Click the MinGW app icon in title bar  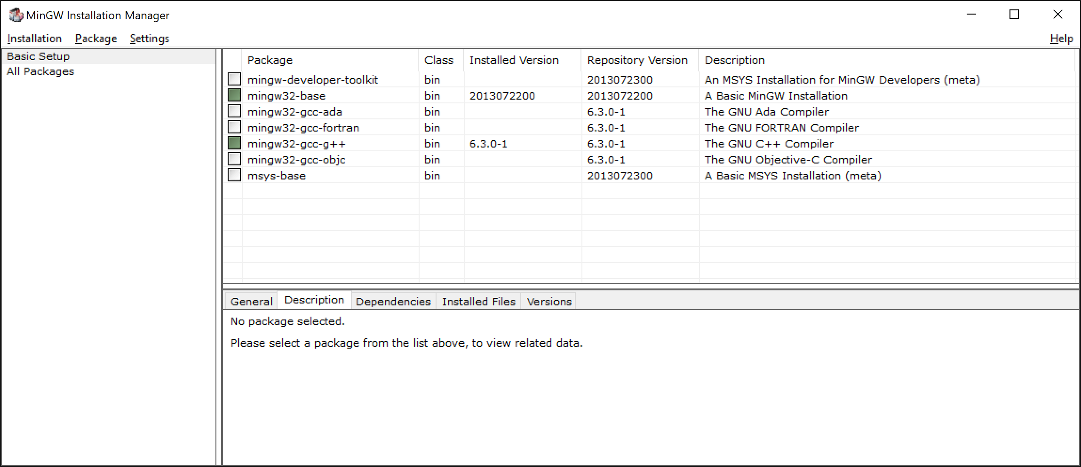point(16,15)
